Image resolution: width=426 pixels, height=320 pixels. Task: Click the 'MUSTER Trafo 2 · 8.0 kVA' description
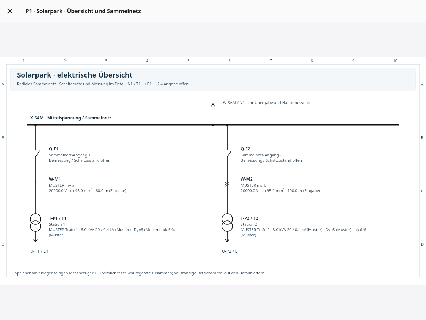pyautogui.click(x=304, y=232)
